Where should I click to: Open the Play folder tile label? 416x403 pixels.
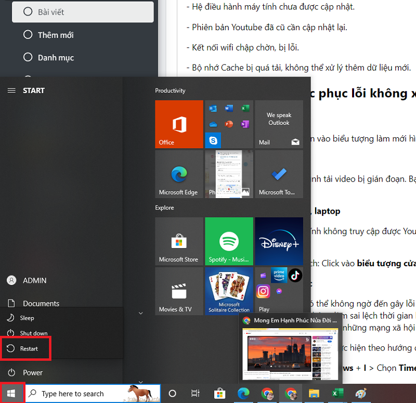[x=264, y=309]
